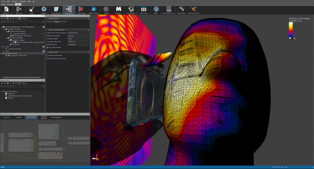The image size is (314, 169).
Task: Open the User Defined tool
Action: tap(131, 10)
